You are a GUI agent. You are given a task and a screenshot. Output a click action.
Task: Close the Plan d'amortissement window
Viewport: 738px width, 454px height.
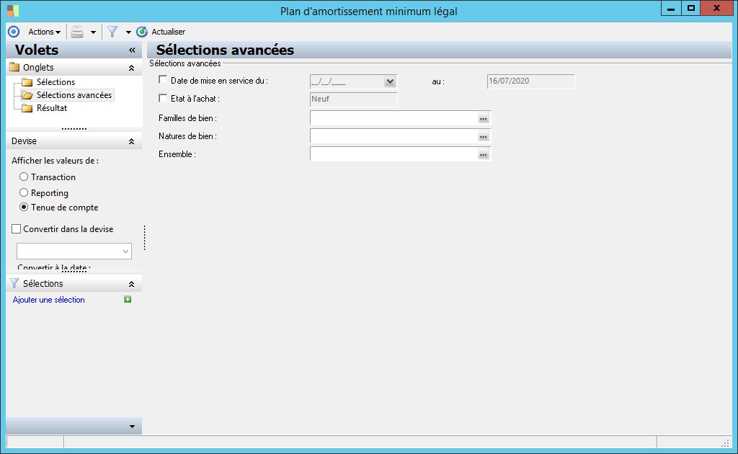click(717, 9)
